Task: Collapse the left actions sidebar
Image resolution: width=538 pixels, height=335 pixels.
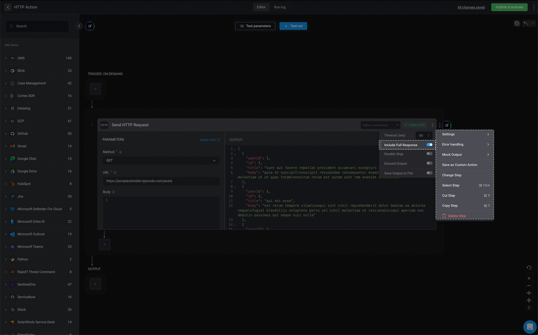Action: [79, 26]
